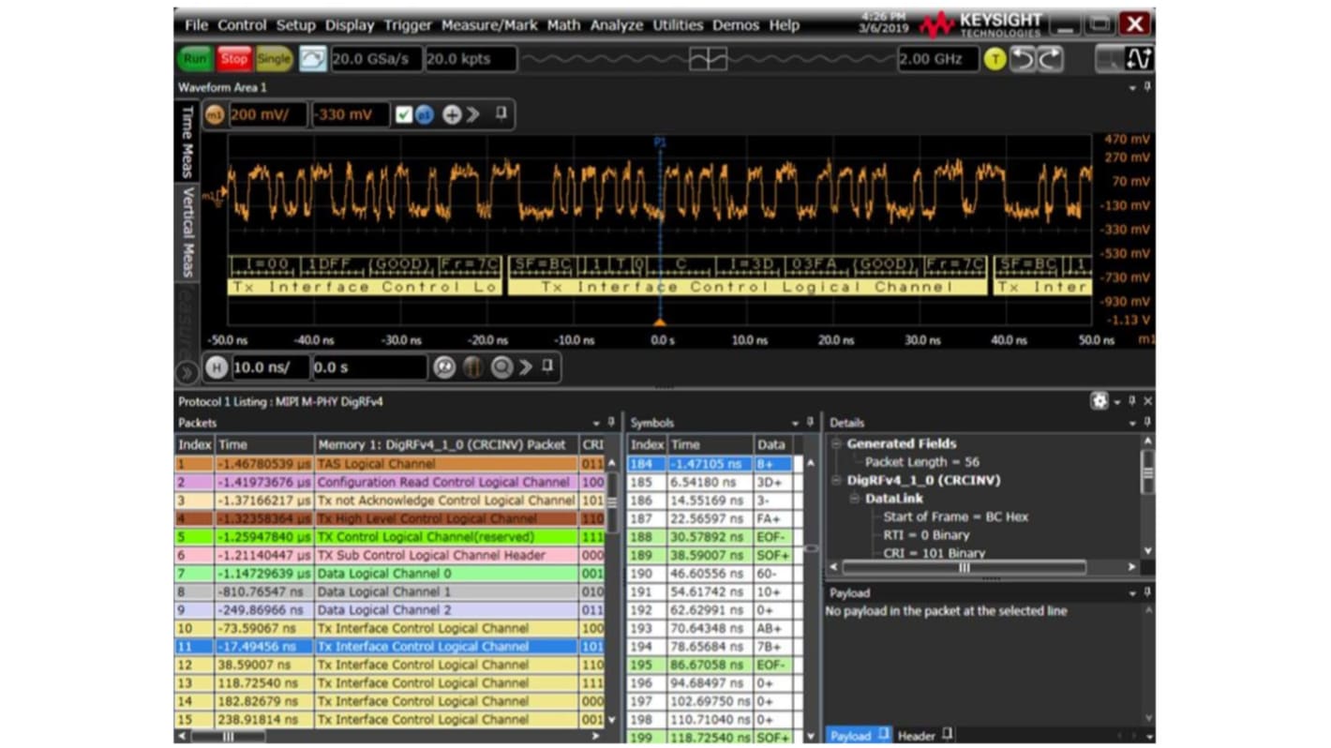This screenshot has height=748, width=1331.
Task: Open the Time Meas side tab
Action: tap(187, 141)
